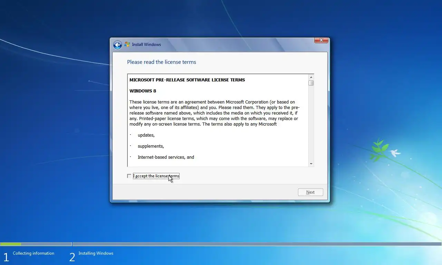
Task: Click the 'Installing Windows' step label
Action: click(x=96, y=253)
